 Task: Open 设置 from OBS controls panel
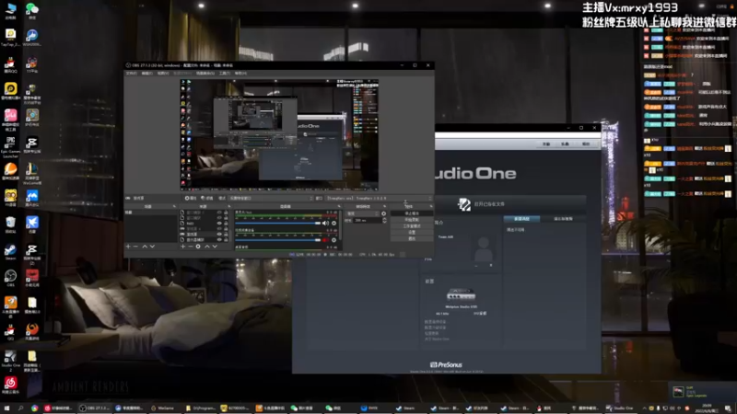412,233
